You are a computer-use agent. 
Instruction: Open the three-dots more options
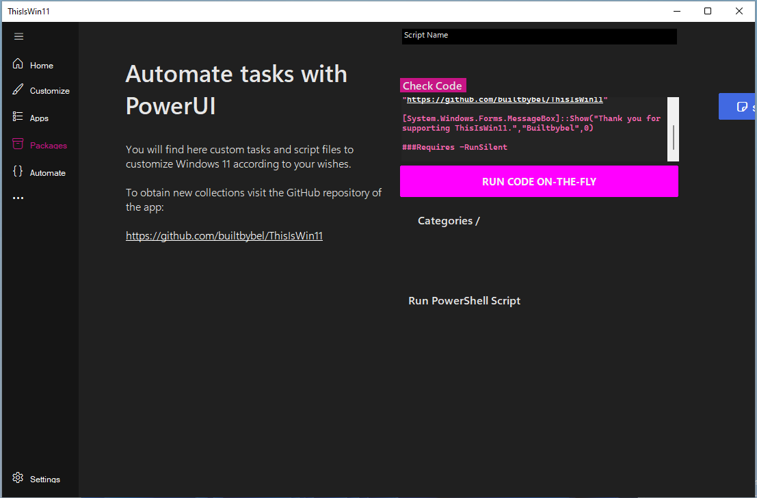click(18, 198)
